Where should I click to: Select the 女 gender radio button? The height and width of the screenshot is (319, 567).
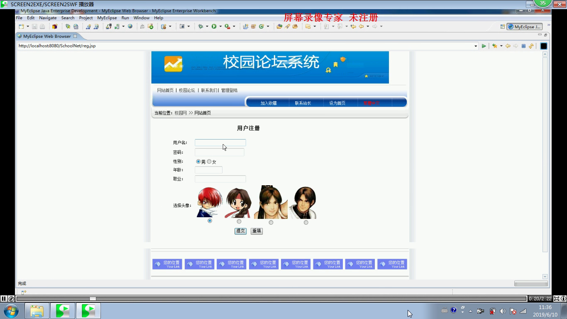[x=209, y=162]
